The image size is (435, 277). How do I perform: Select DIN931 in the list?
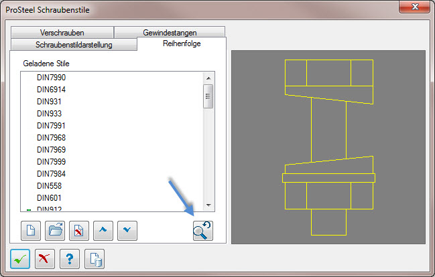[49, 102]
